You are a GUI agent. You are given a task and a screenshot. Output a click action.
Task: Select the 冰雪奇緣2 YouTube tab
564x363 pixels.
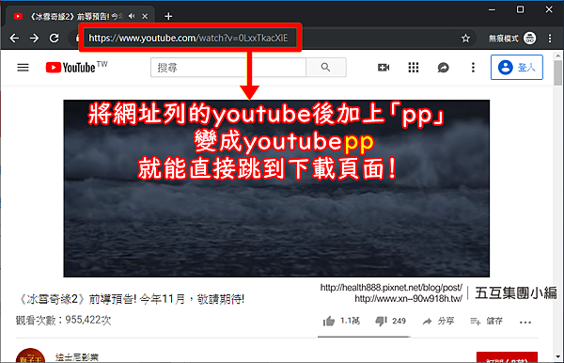(81, 16)
